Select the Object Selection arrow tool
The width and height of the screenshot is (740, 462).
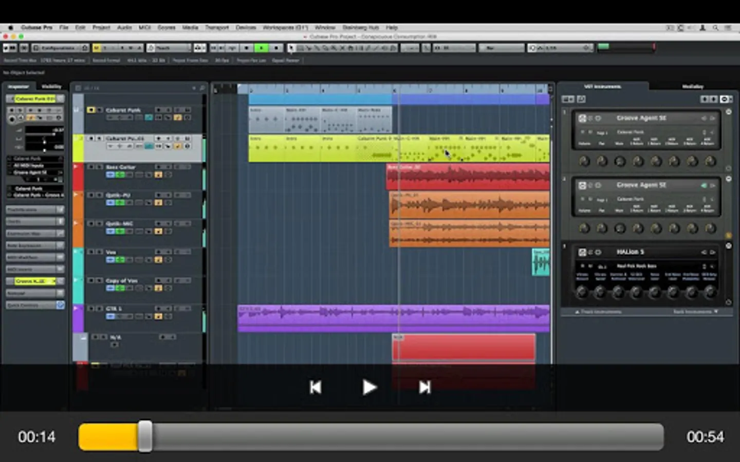(x=292, y=48)
